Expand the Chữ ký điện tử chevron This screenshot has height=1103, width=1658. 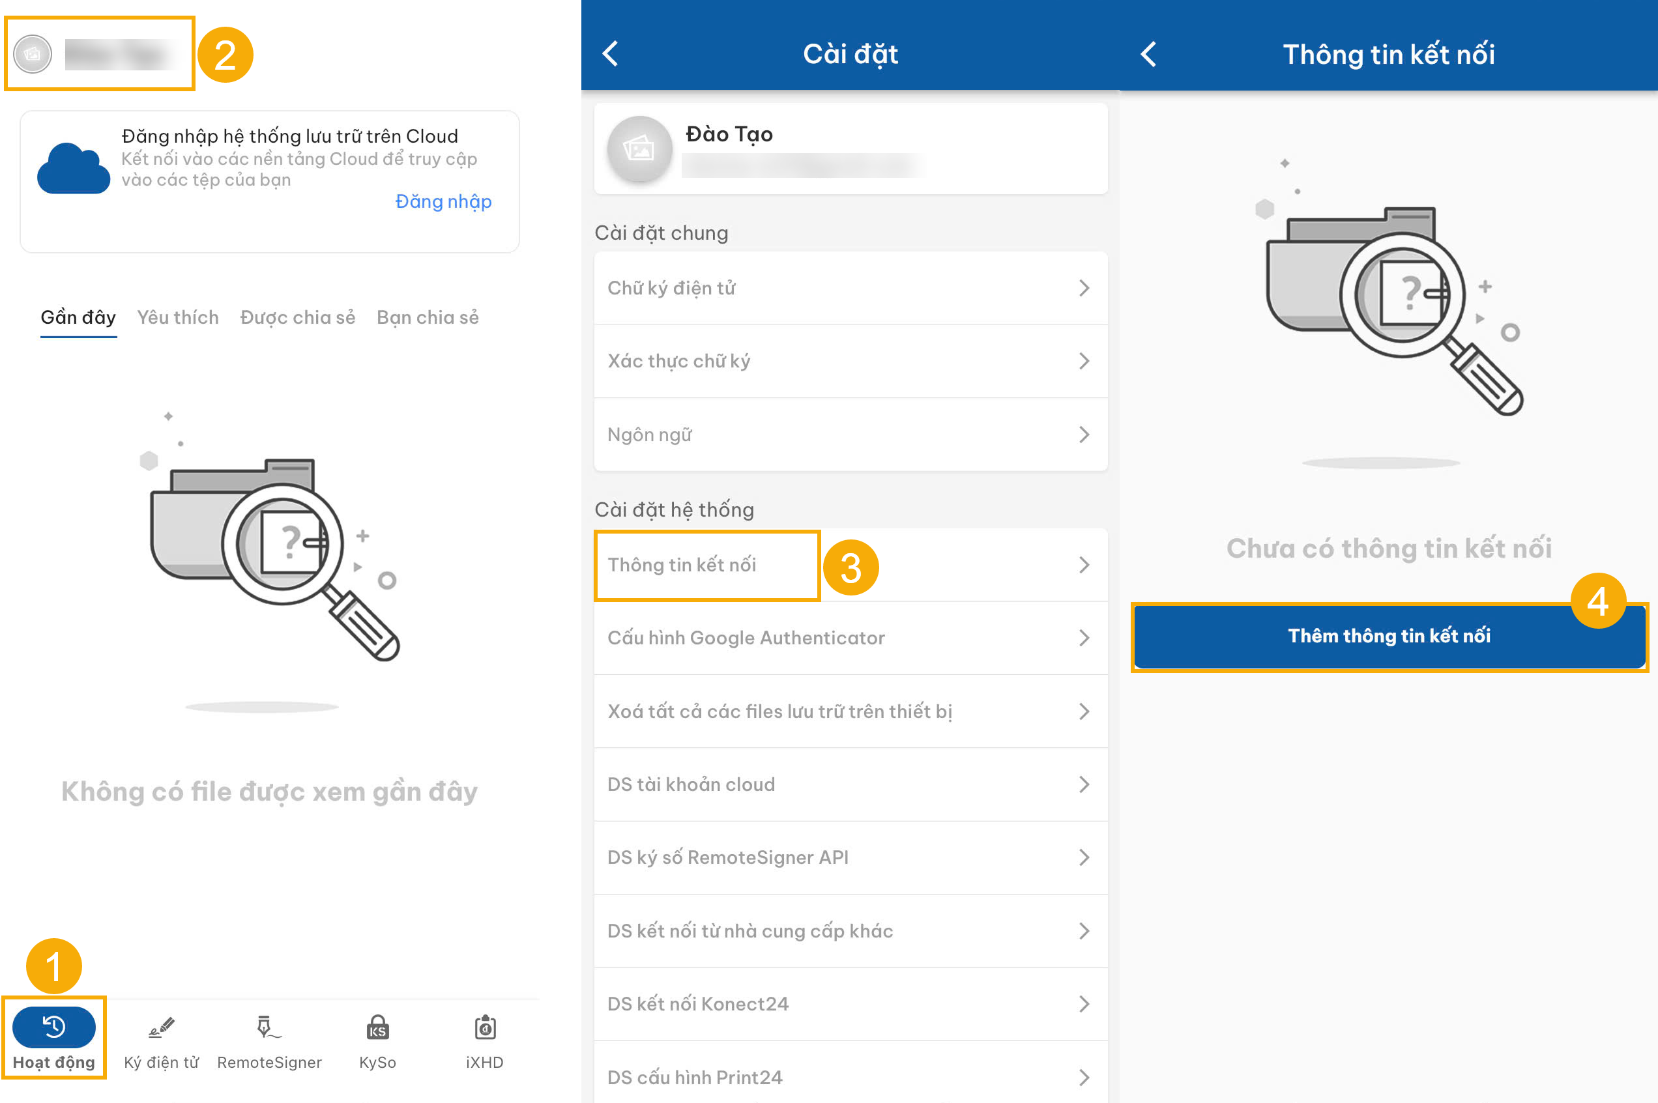pyautogui.click(x=1084, y=288)
